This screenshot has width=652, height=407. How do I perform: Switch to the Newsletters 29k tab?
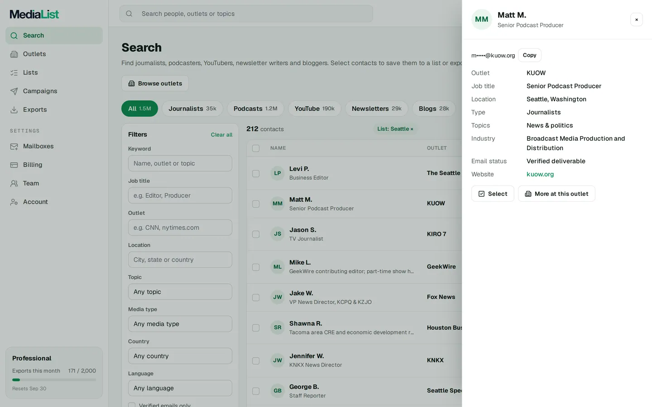[377, 109]
